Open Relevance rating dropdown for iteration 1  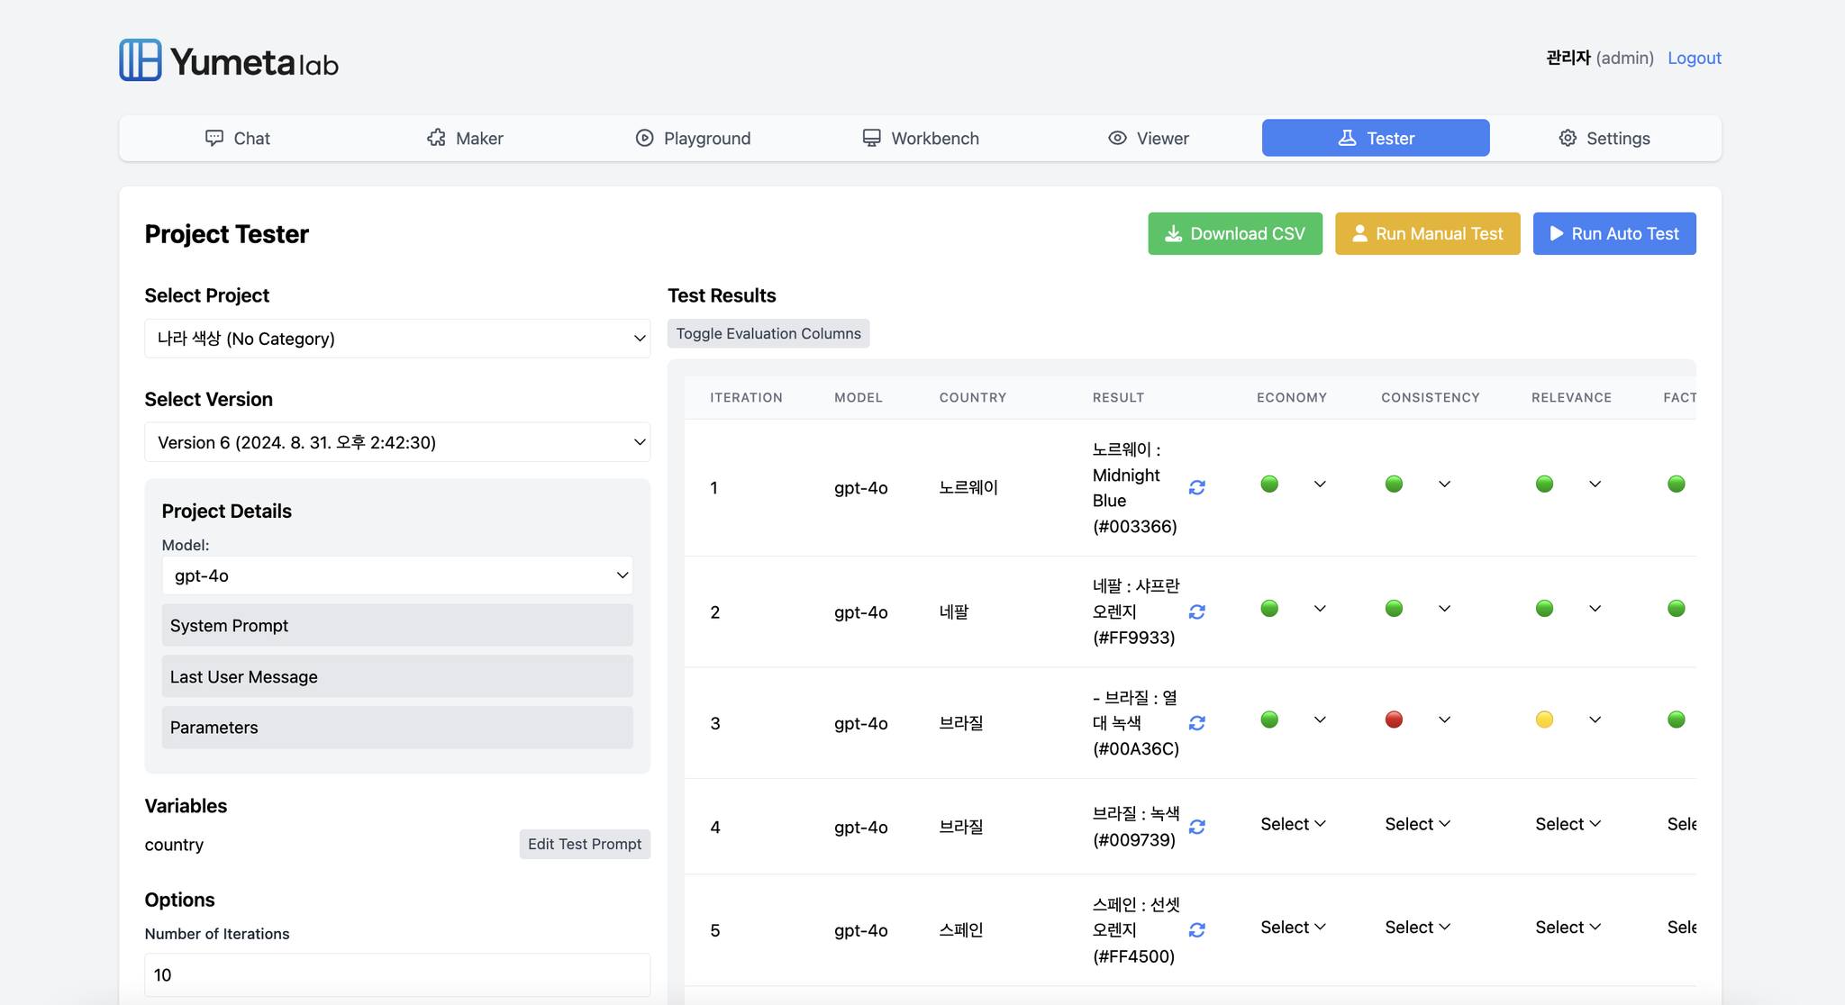coord(1595,484)
